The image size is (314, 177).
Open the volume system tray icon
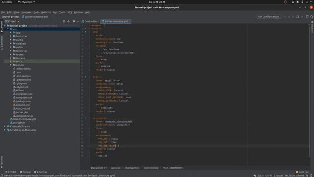(298, 2)
